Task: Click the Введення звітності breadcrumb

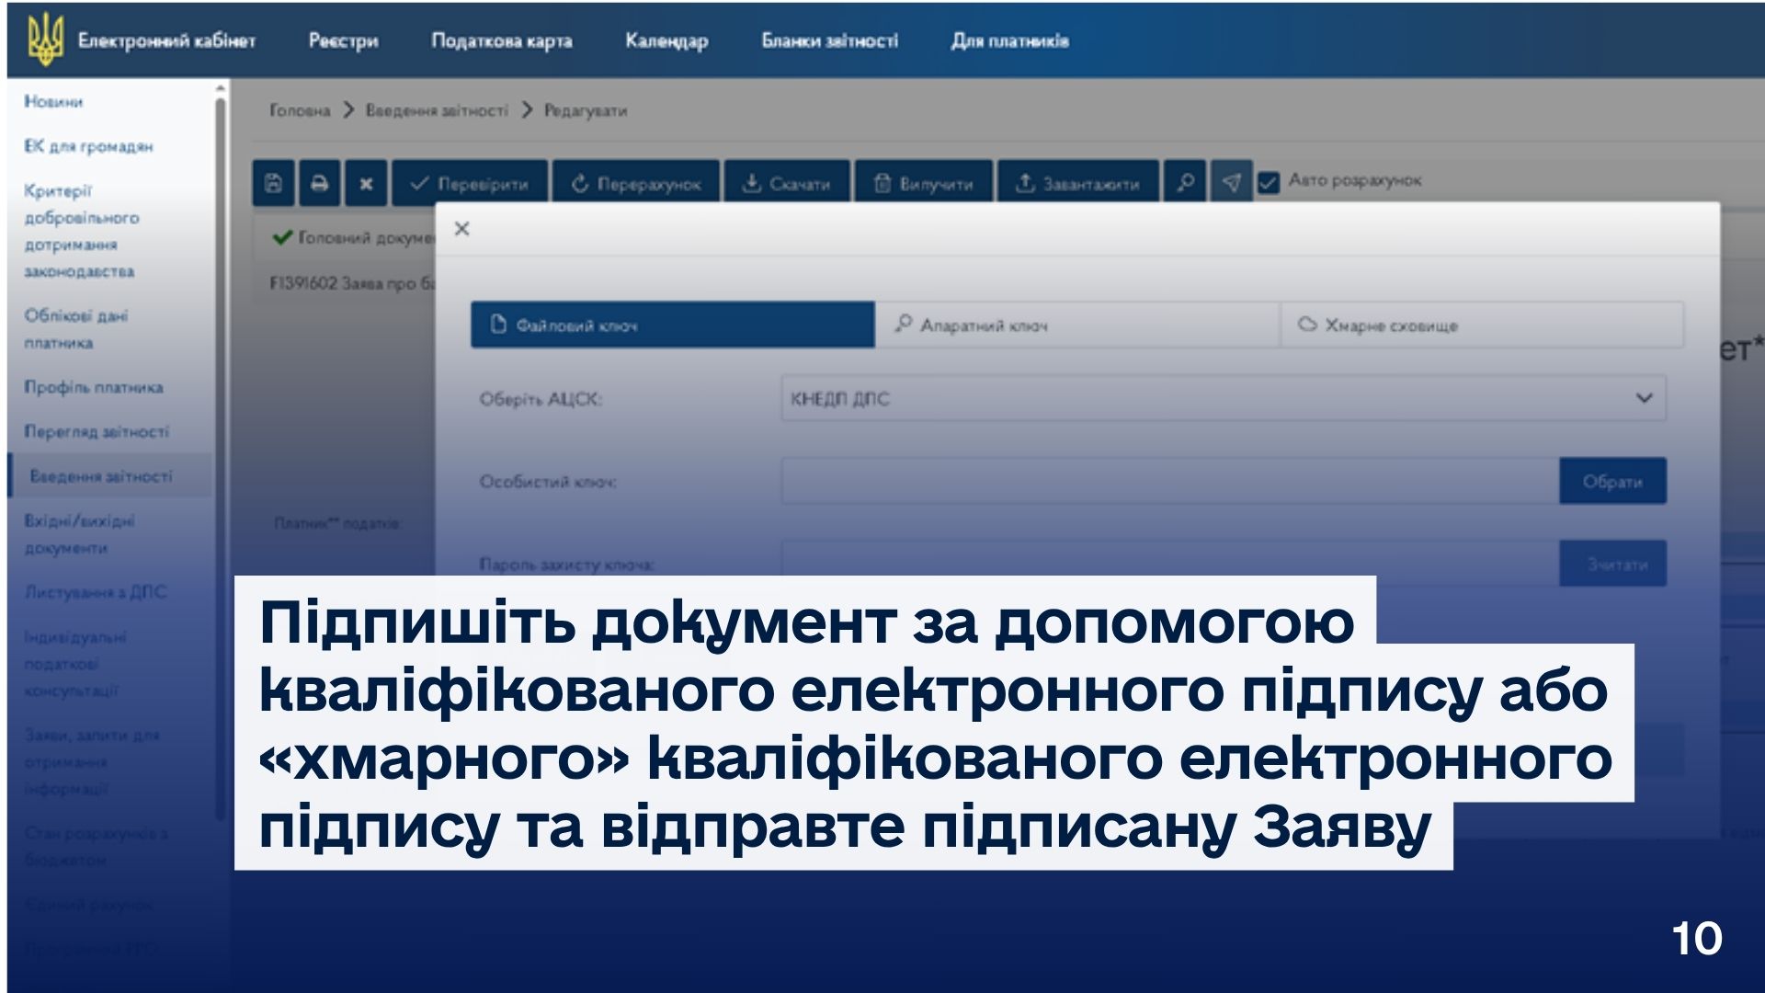Action: pyautogui.click(x=437, y=110)
